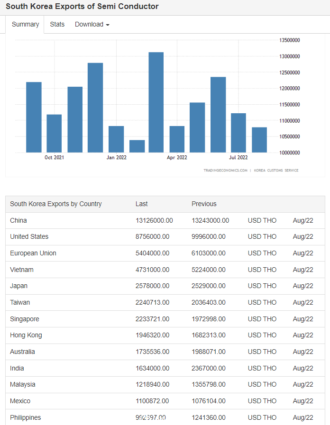Select Japan last value 2578000.00

[152, 286]
